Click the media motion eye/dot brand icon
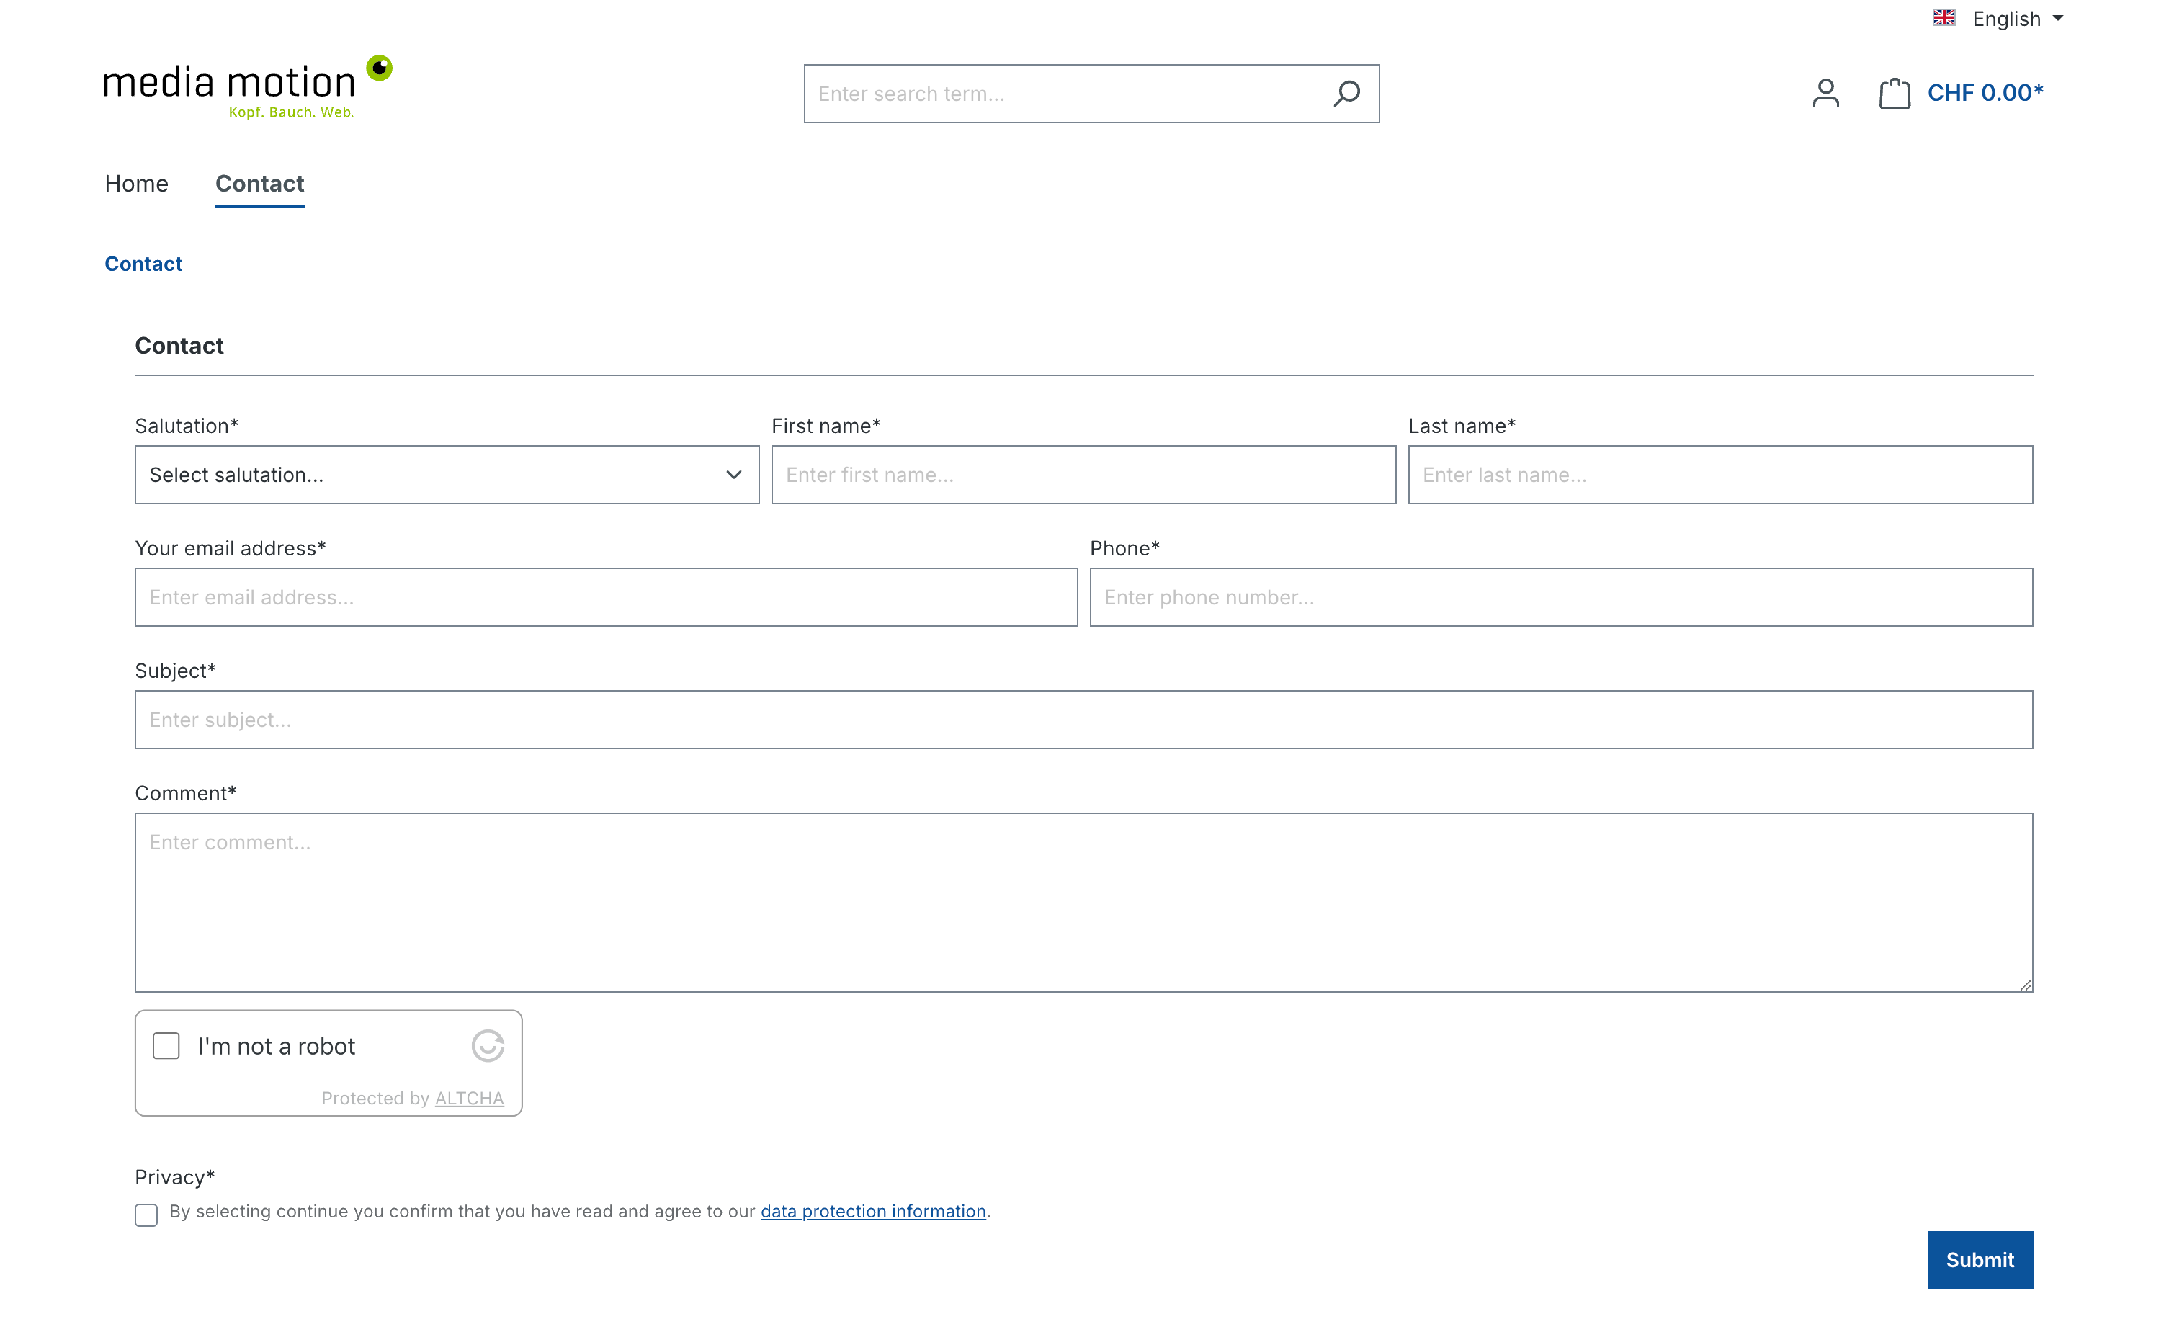Viewport: 2169px width, 1332px height. pos(384,68)
